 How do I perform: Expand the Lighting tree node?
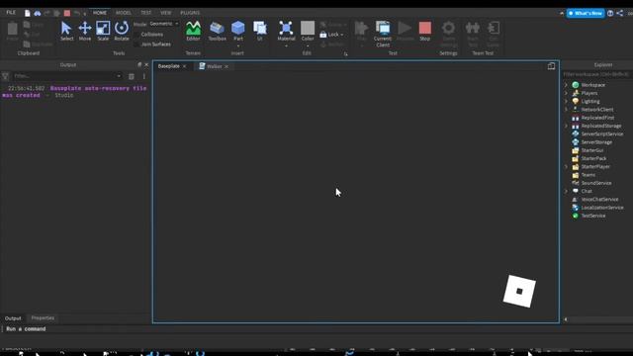[566, 101]
